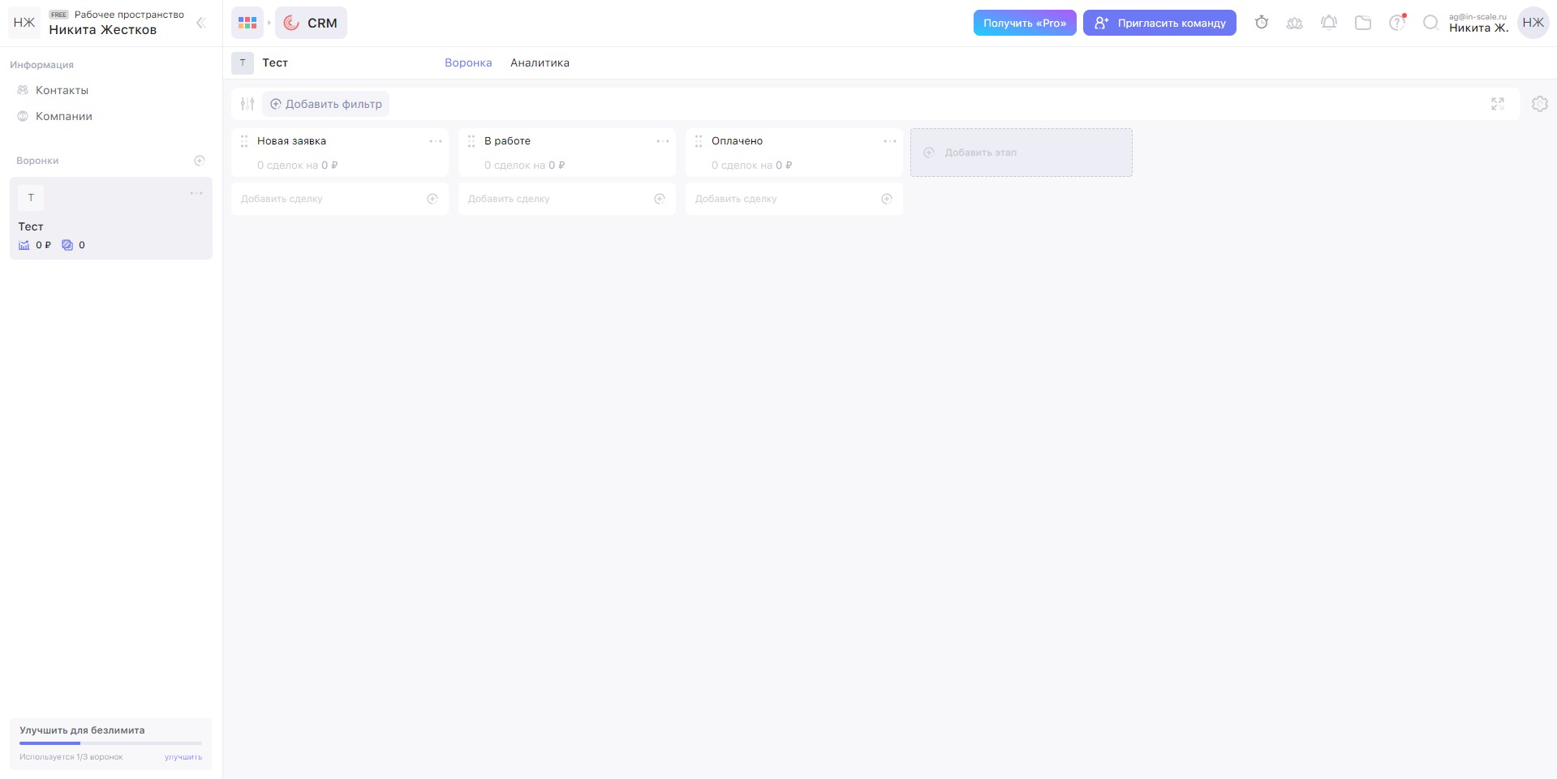Click plus icon in Оплачено add deal
Screen dimensions: 1557x779
[x=887, y=199]
